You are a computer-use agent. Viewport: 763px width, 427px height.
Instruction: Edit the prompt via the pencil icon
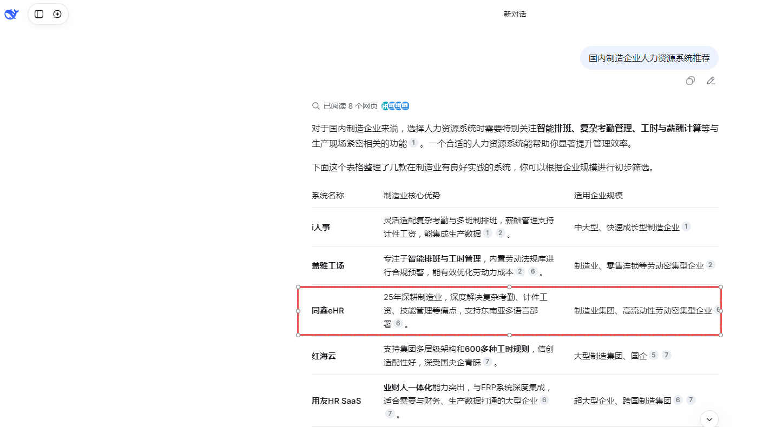711,81
